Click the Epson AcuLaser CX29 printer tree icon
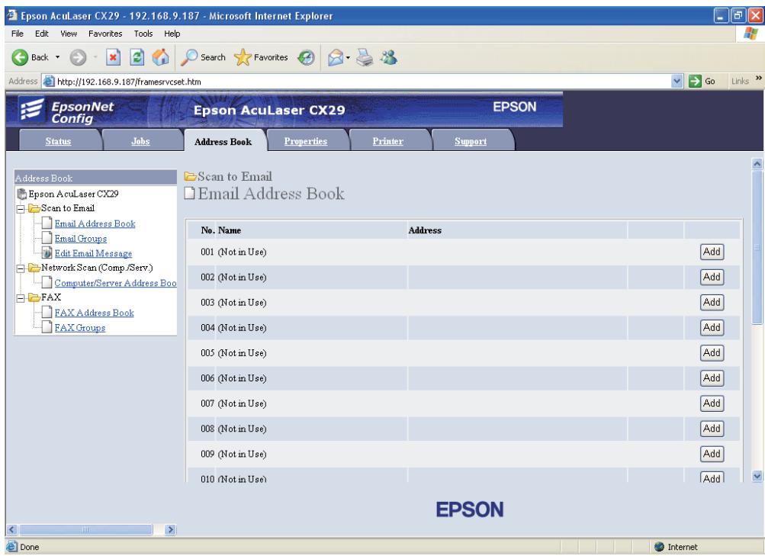 point(22,194)
